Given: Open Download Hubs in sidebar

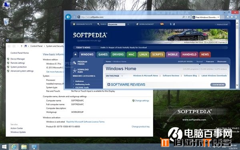Looking at the screenshot, I should (x=81, y=70).
